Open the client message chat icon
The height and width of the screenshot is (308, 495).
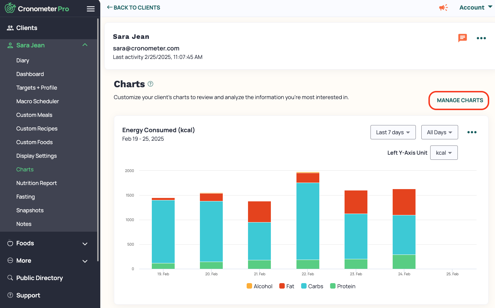coord(463,38)
